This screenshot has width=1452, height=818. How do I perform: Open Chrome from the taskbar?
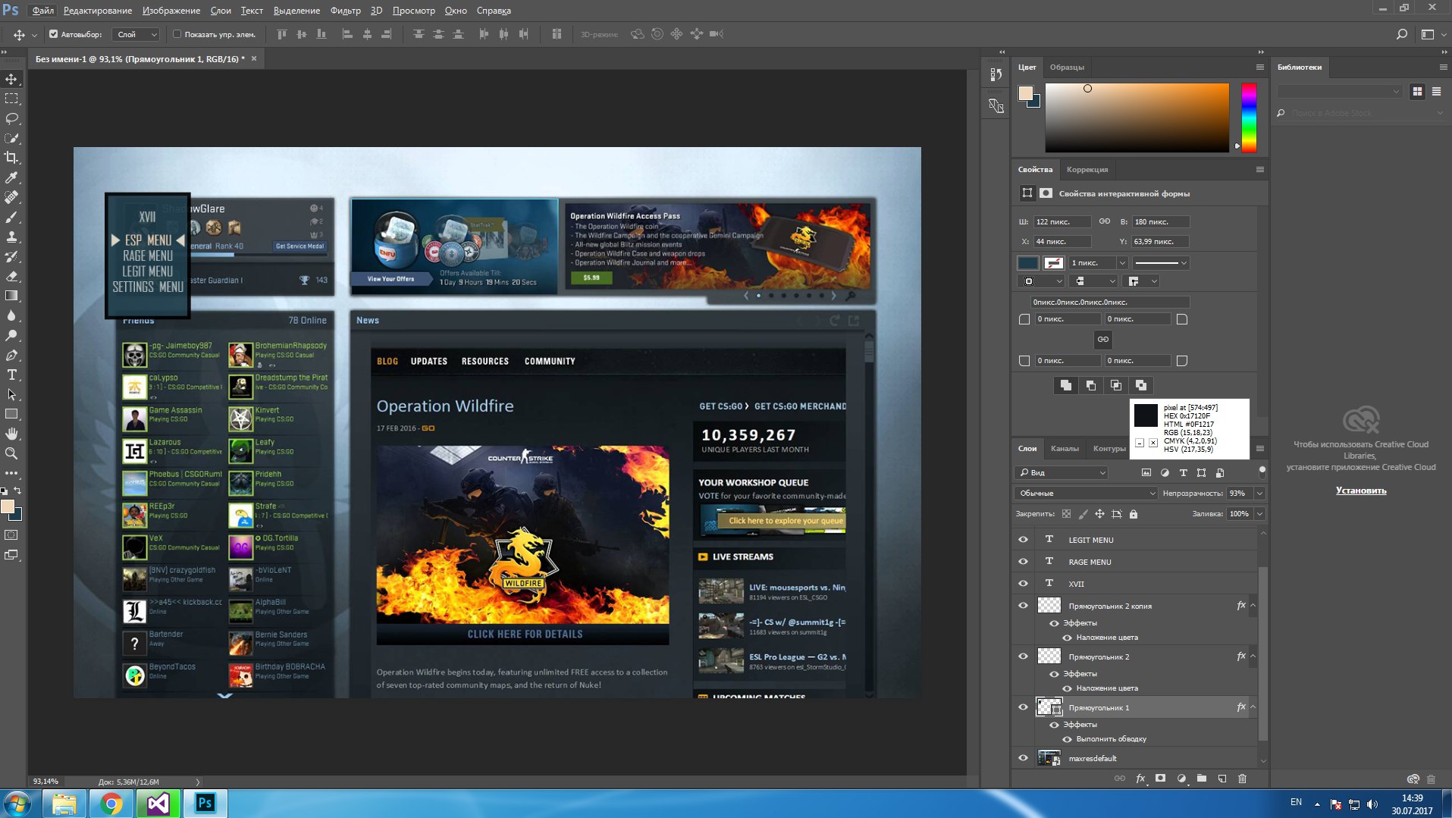111,804
